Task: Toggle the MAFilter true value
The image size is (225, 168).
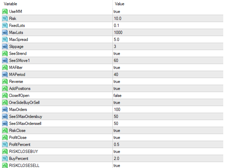Action: [x=168, y=68]
